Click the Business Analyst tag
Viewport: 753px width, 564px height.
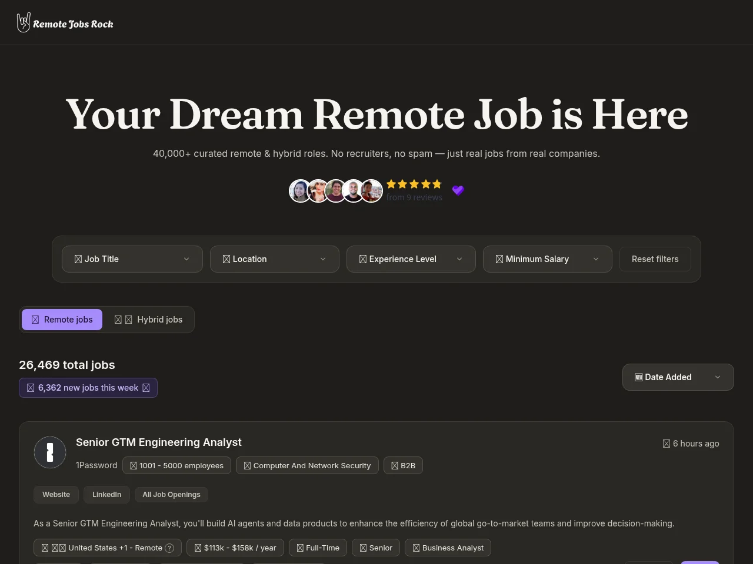pyautogui.click(x=448, y=548)
